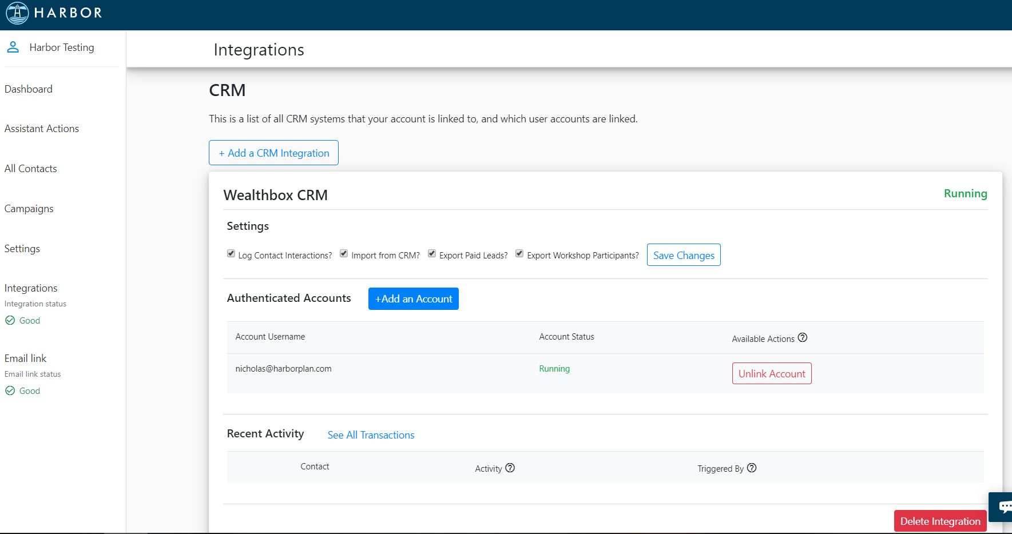Toggle Export Paid Leads checkbox

coord(432,254)
